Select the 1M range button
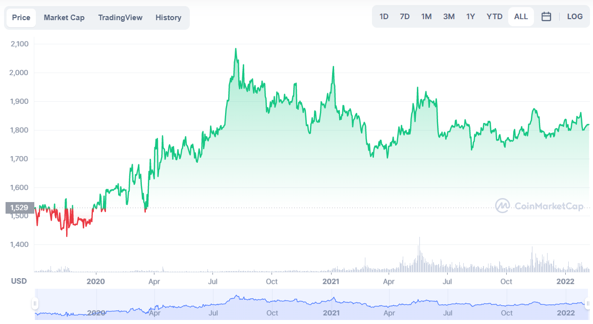 pos(426,17)
